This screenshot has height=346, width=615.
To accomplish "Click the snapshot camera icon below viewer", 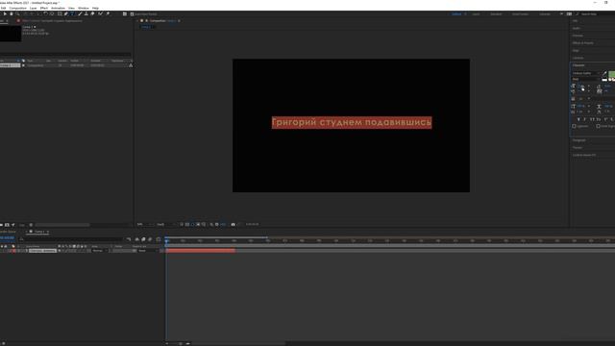I will [x=233, y=224].
